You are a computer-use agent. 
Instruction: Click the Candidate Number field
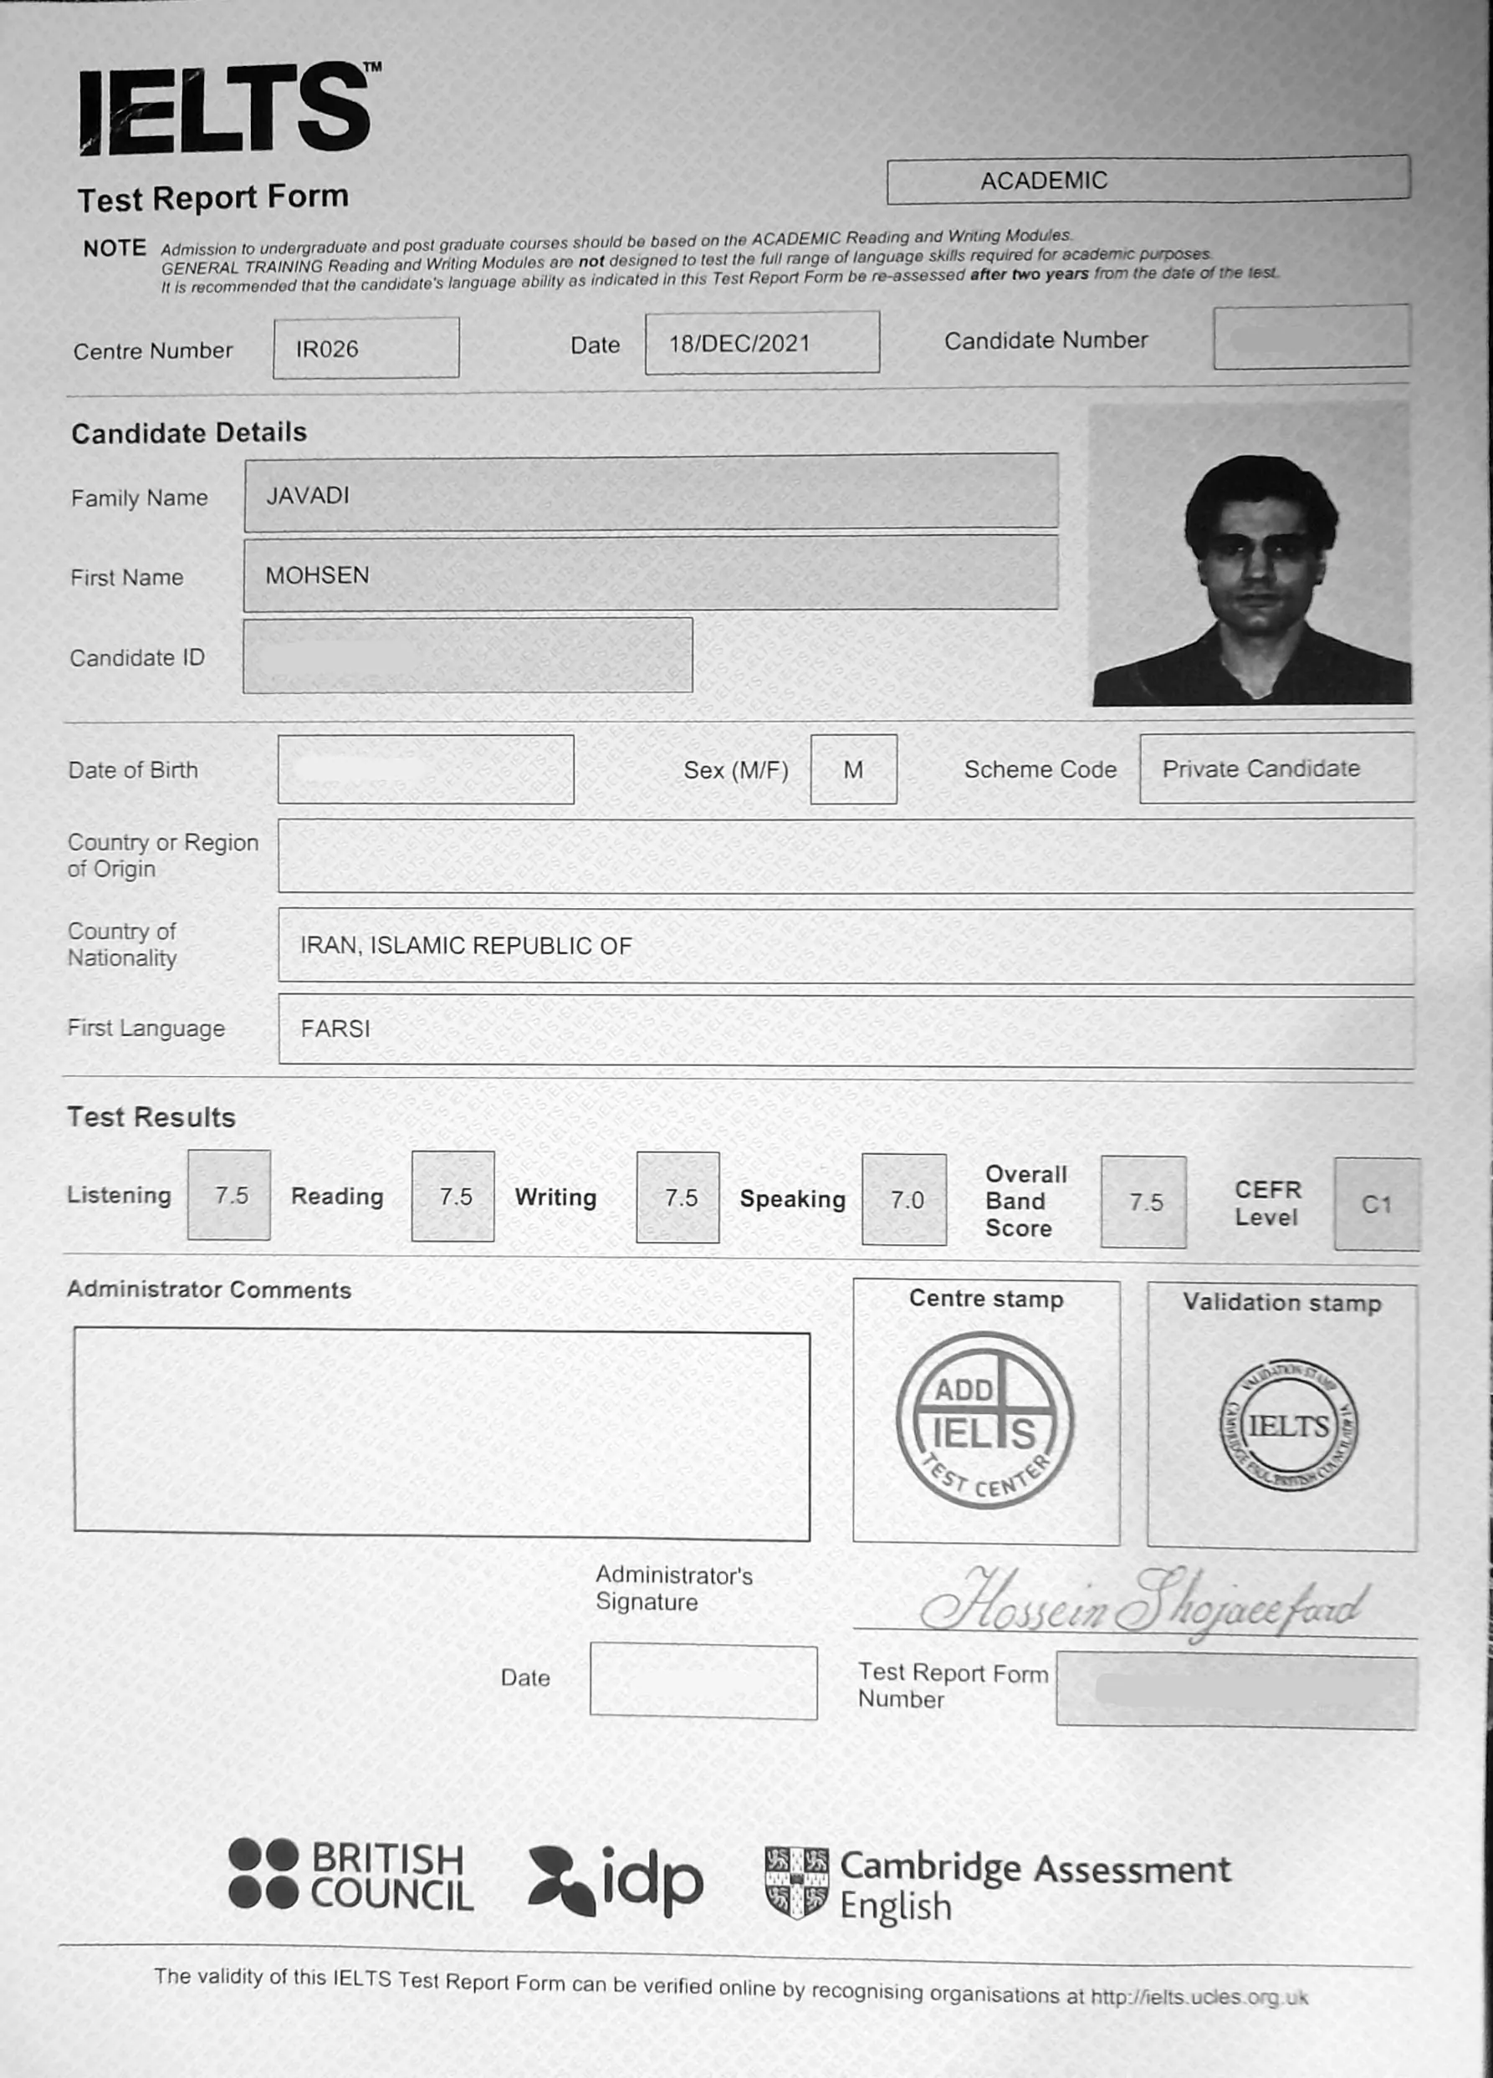1311,337
